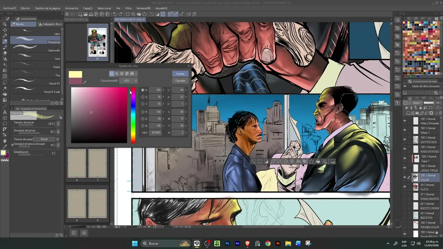Expand the H value slider arrow
Image resolution: width=443 pixels, height=249 pixels.
[x=163, y=90]
